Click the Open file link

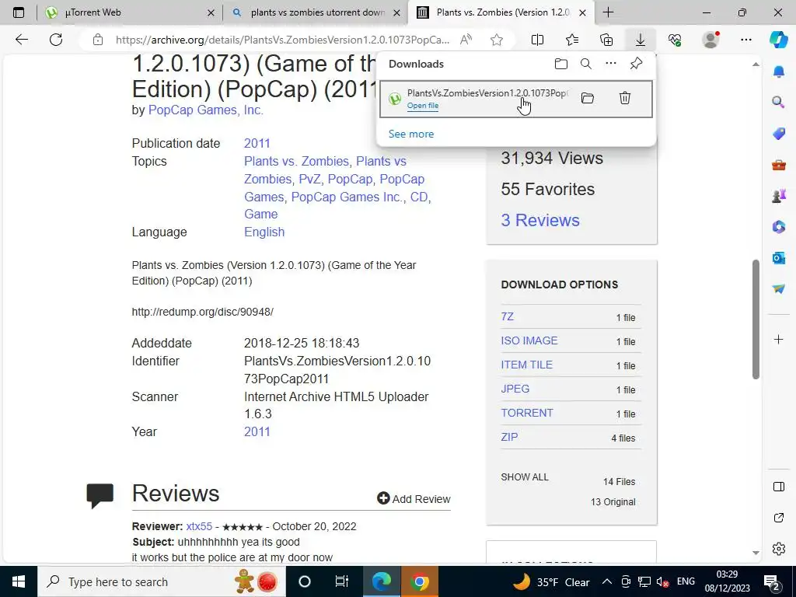(423, 106)
